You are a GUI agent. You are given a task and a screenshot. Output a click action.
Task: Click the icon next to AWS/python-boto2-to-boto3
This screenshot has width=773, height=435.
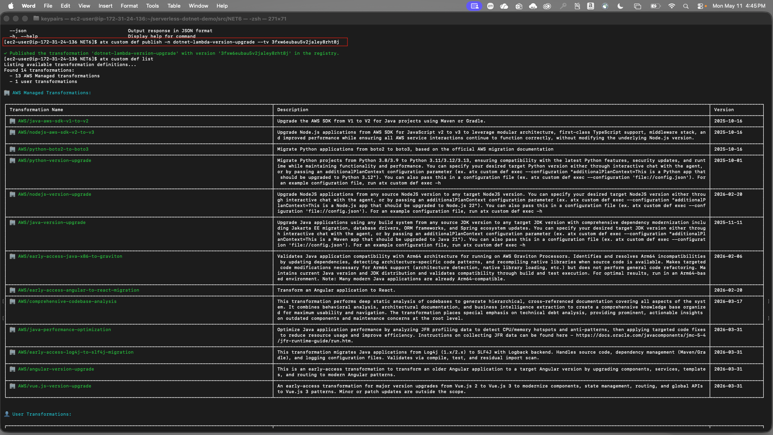pos(12,149)
